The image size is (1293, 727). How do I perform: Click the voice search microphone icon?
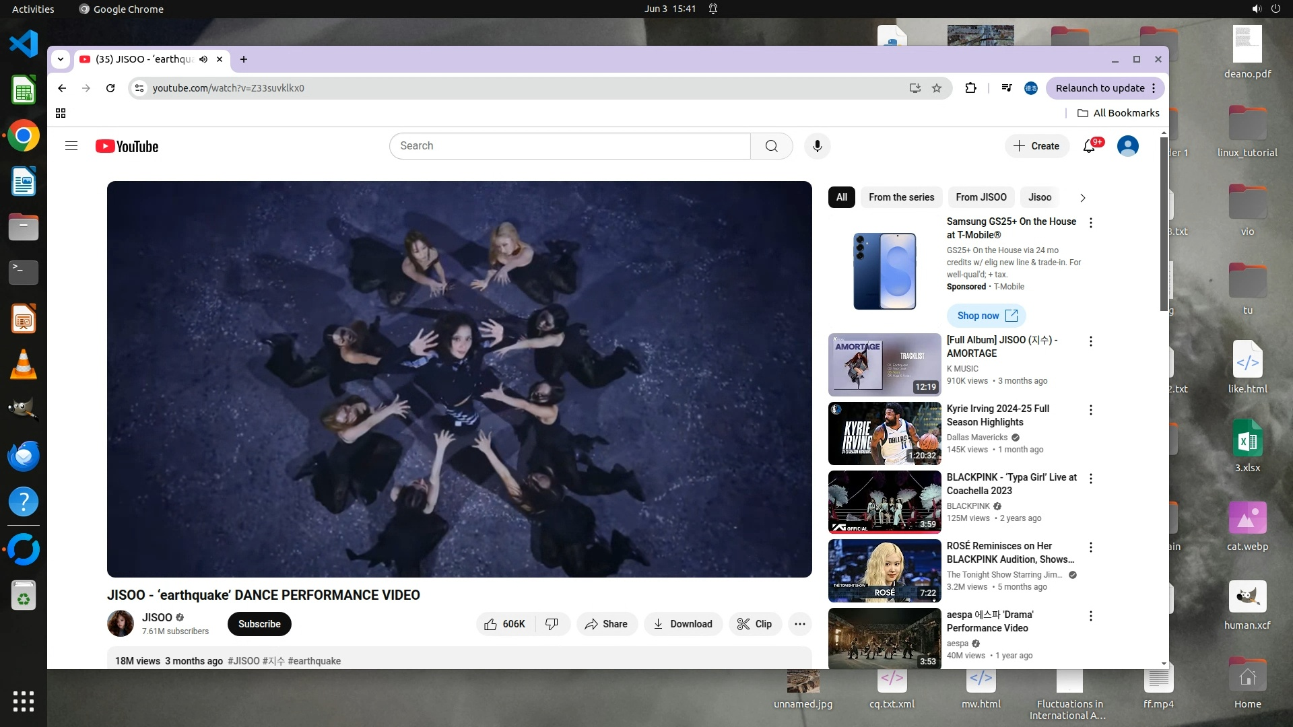(817, 146)
